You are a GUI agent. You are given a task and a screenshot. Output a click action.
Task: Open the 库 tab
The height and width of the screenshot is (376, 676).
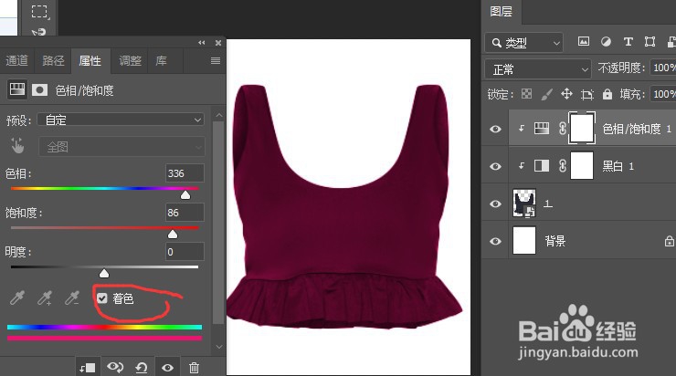click(162, 61)
